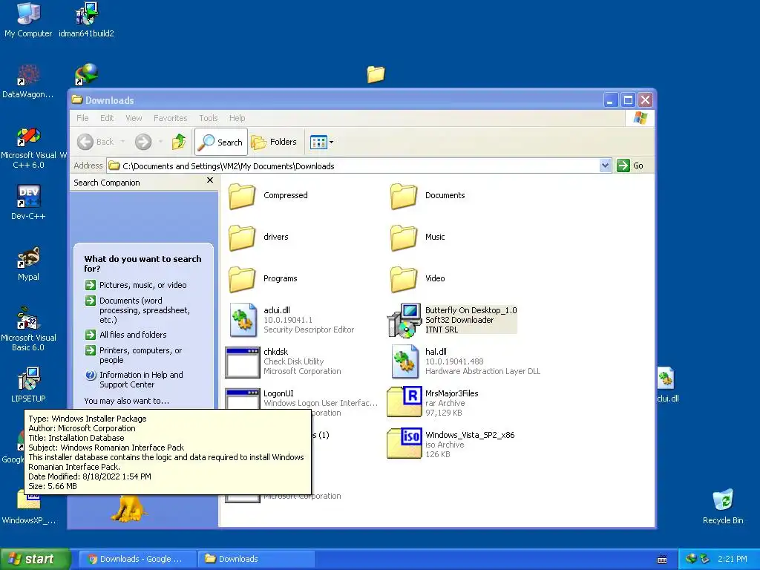Select the hal.dll file

pyautogui.click(x=466, y=361)
